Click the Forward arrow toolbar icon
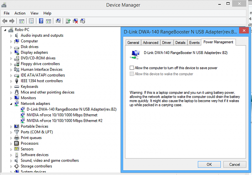Viewport: 252px width, 175px height. [x=12, y=21]
